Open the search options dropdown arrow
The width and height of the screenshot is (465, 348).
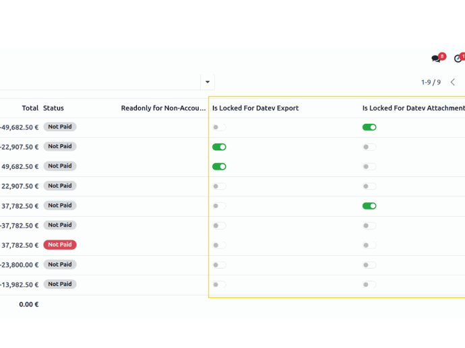tap(208, 82)
